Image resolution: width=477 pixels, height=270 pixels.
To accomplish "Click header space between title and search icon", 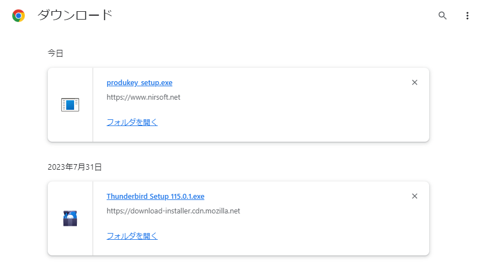I will pyautogui.click(x=274, y=16).
